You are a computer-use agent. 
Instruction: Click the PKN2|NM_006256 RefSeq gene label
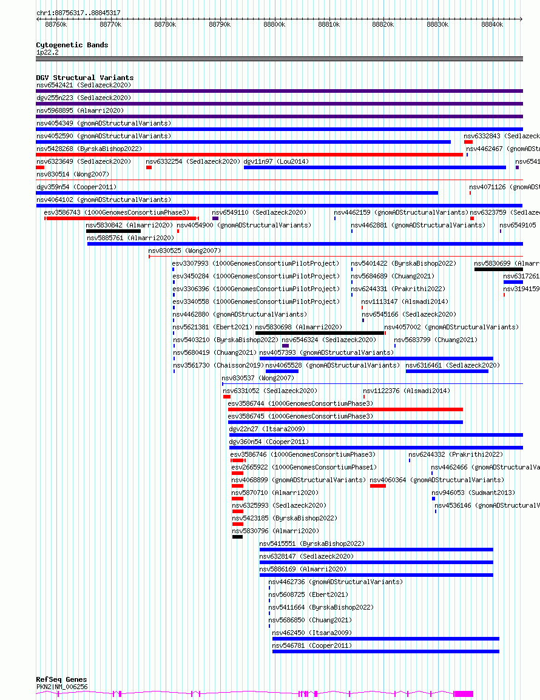coord(62,687)
